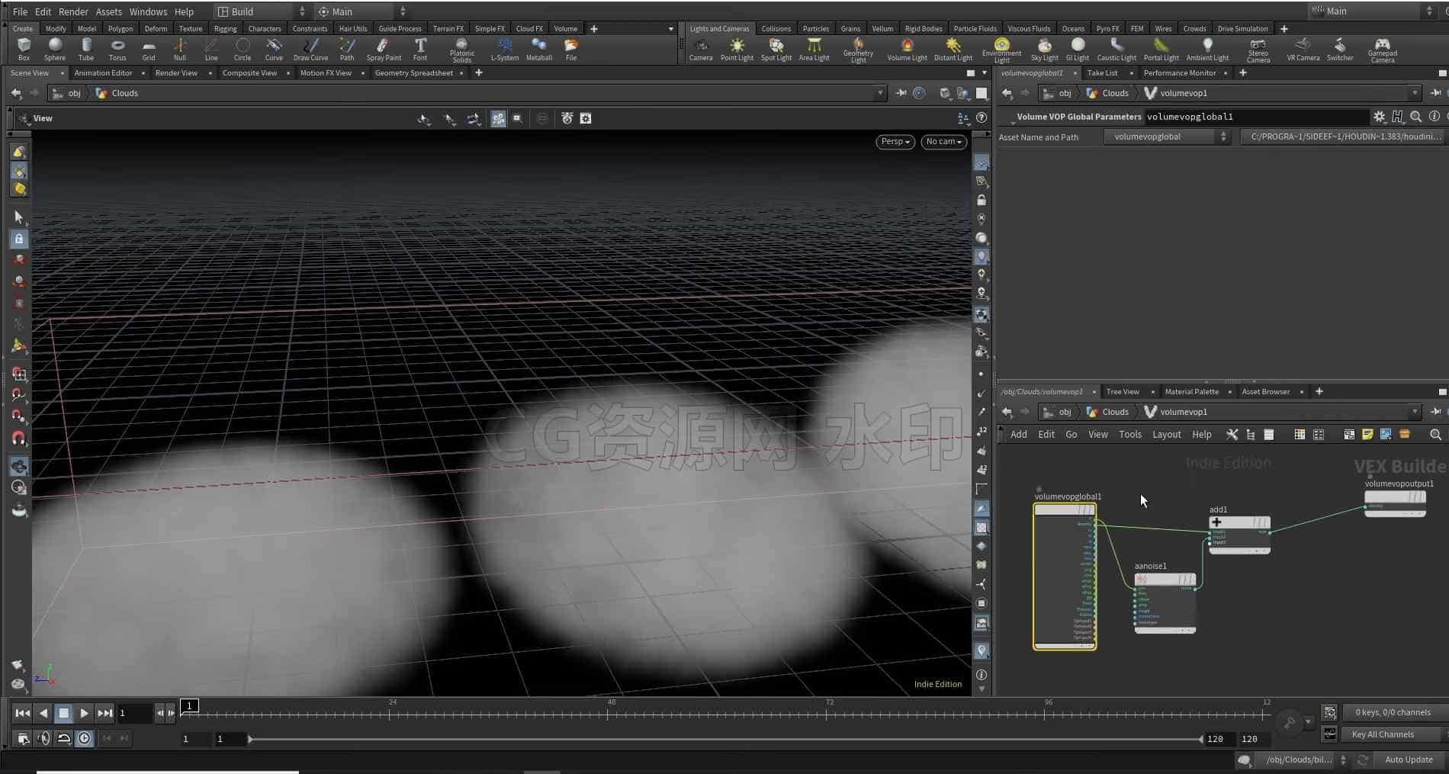The width and height of the screenshot is (1449, 774).
Task: Add a Sky Light
Action: tap(1044, 50)
